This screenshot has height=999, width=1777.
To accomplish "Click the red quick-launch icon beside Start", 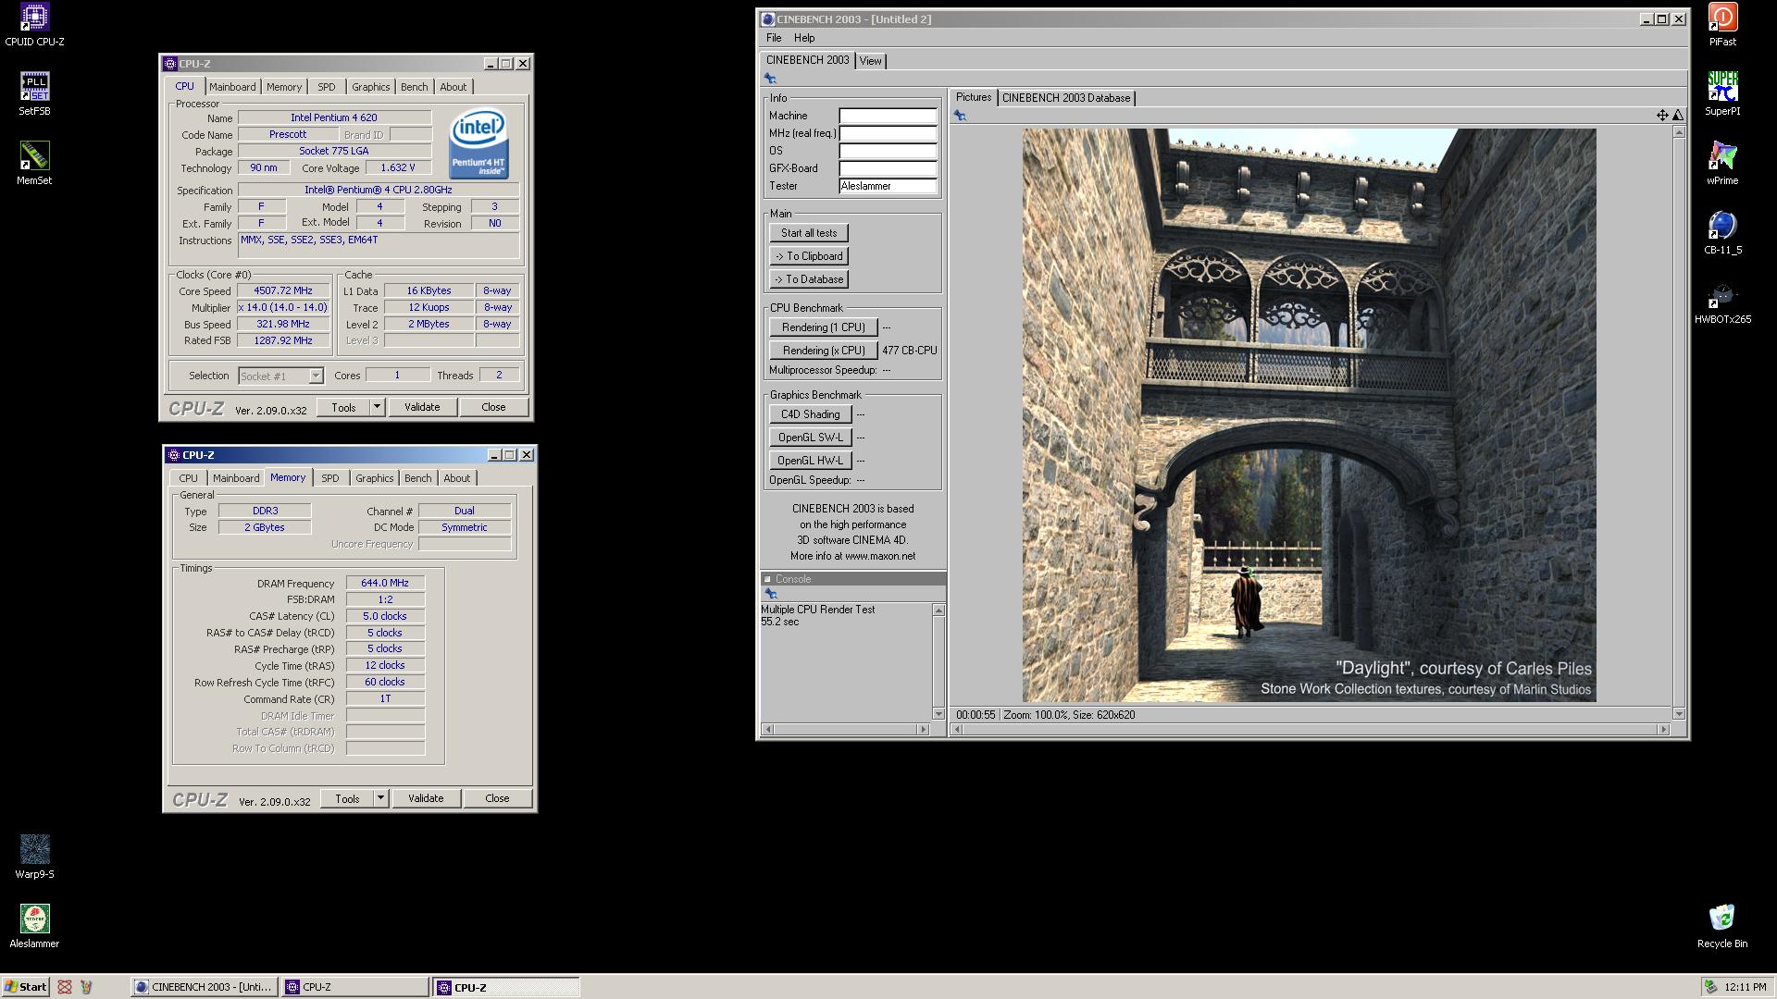I will point(64,987).
